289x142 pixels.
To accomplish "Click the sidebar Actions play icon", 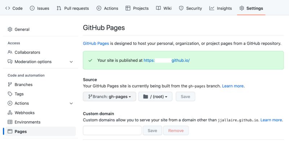I will (10, 103).
